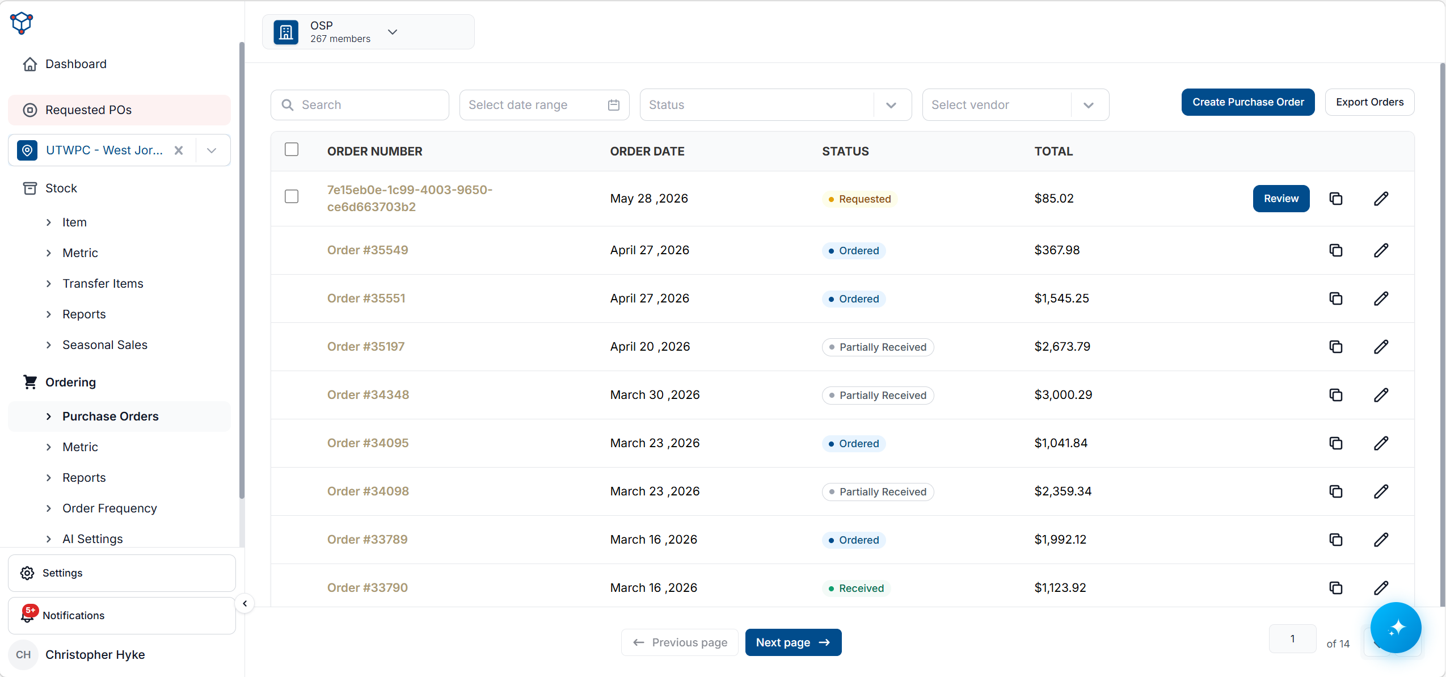
Task: Collapse the sidebar with the arrow toggle
Action: [x=244, y=604]
